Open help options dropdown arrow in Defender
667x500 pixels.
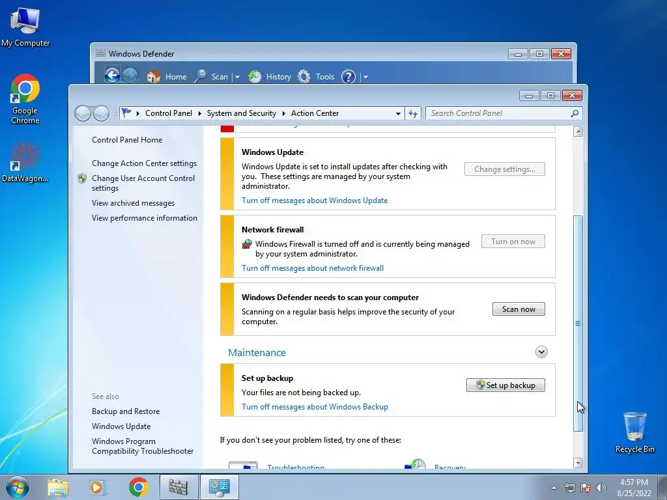365,77
